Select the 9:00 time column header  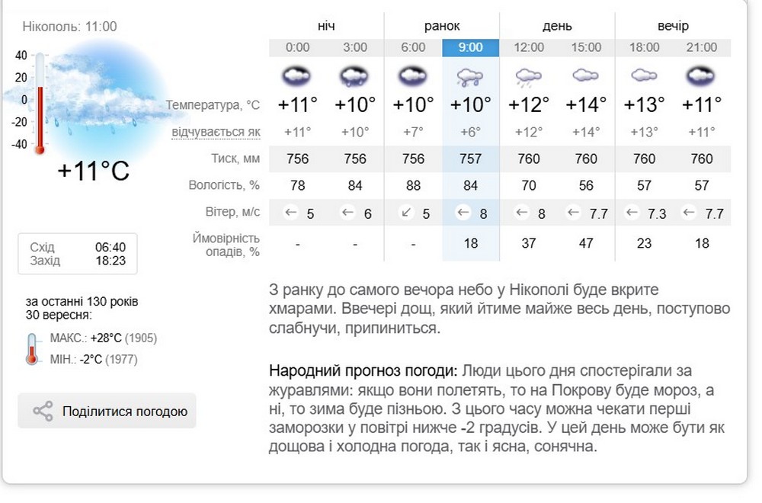point(471,47)
